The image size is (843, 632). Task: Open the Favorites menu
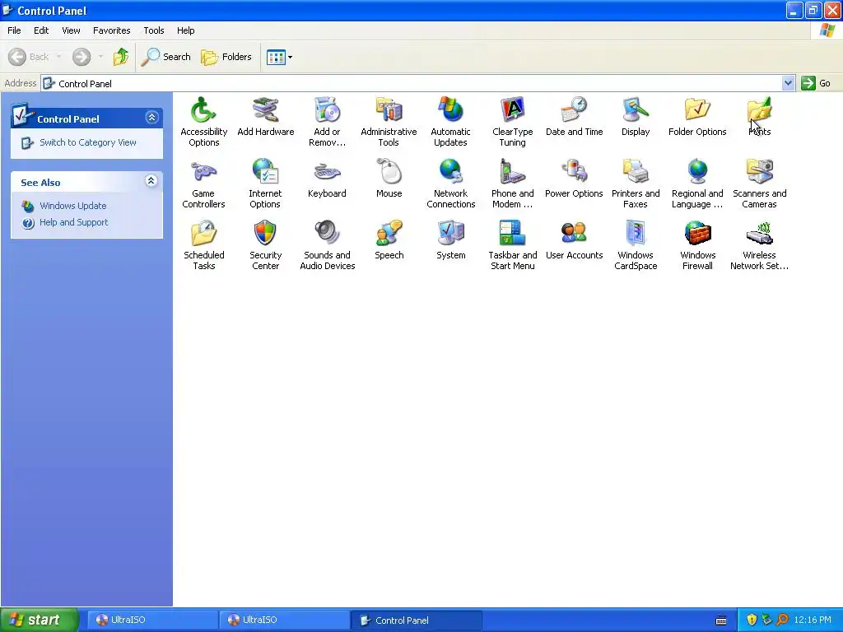click(111, 30)
